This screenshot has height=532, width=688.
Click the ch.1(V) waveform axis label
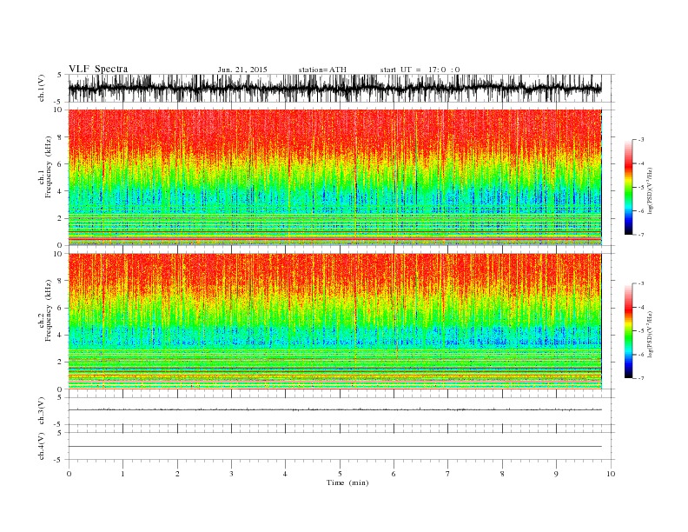[42, 88]
